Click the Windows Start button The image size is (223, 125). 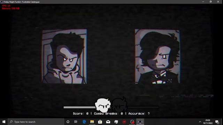coord(4,122)
